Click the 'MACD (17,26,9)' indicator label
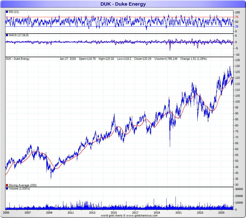This screenshot has height=218, width=246. coord(19,35)
